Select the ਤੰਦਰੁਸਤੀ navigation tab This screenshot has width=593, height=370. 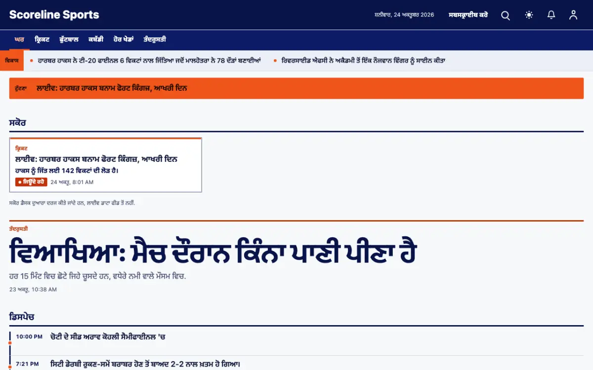(155, 39)
